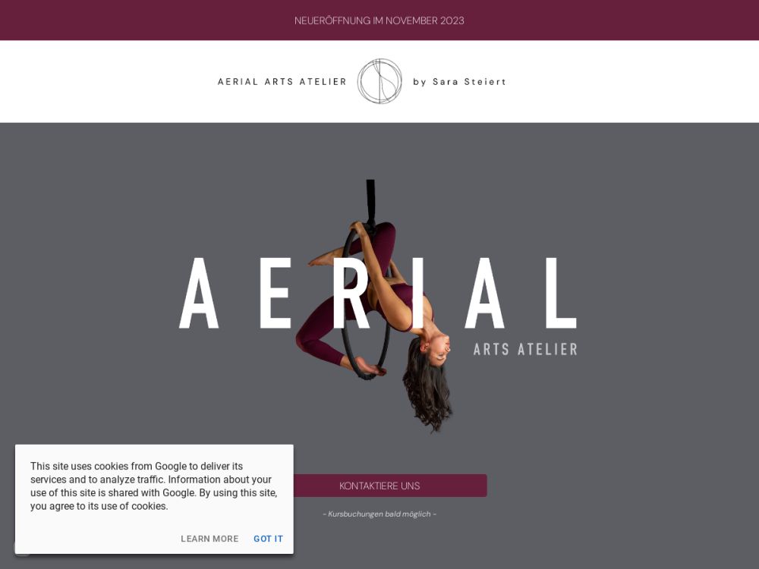Click the gray 'ARTS ATELIER' hero subtitle

pyautogui.click(x=525, y=349)
